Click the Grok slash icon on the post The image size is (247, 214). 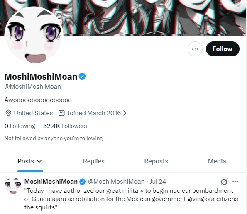(x=224, y=182)
